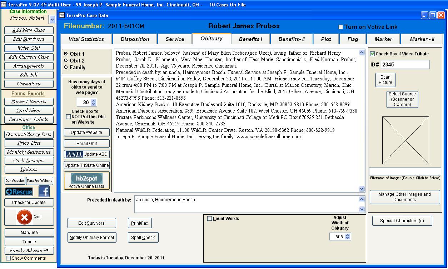This screenshot has width=448, height=269.
Task: Click the Preceded in death scroll down arrow
Action: pyautogui.click(x=362, y=209)
